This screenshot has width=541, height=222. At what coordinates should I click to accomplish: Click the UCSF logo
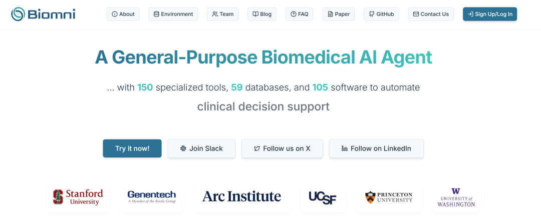[322, 197]
